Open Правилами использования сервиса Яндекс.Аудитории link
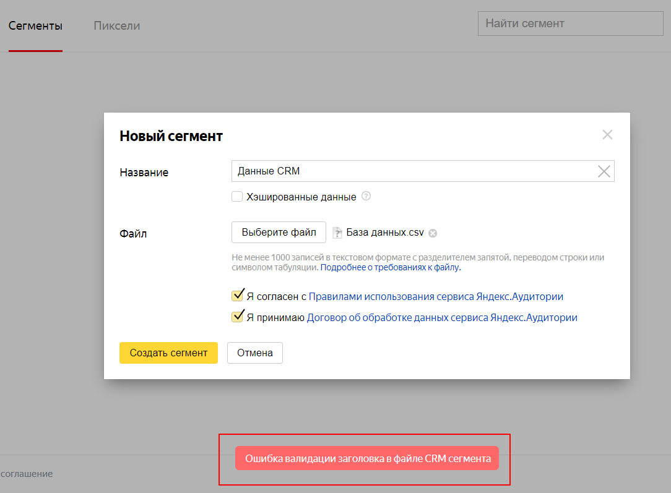The width and height of the screenshot is (671, 493). (436, 296)
